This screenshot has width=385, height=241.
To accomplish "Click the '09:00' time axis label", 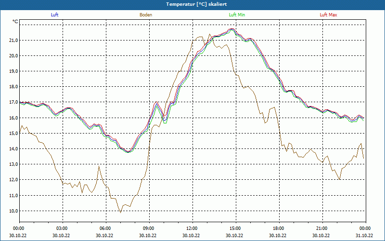I will 148,228.
